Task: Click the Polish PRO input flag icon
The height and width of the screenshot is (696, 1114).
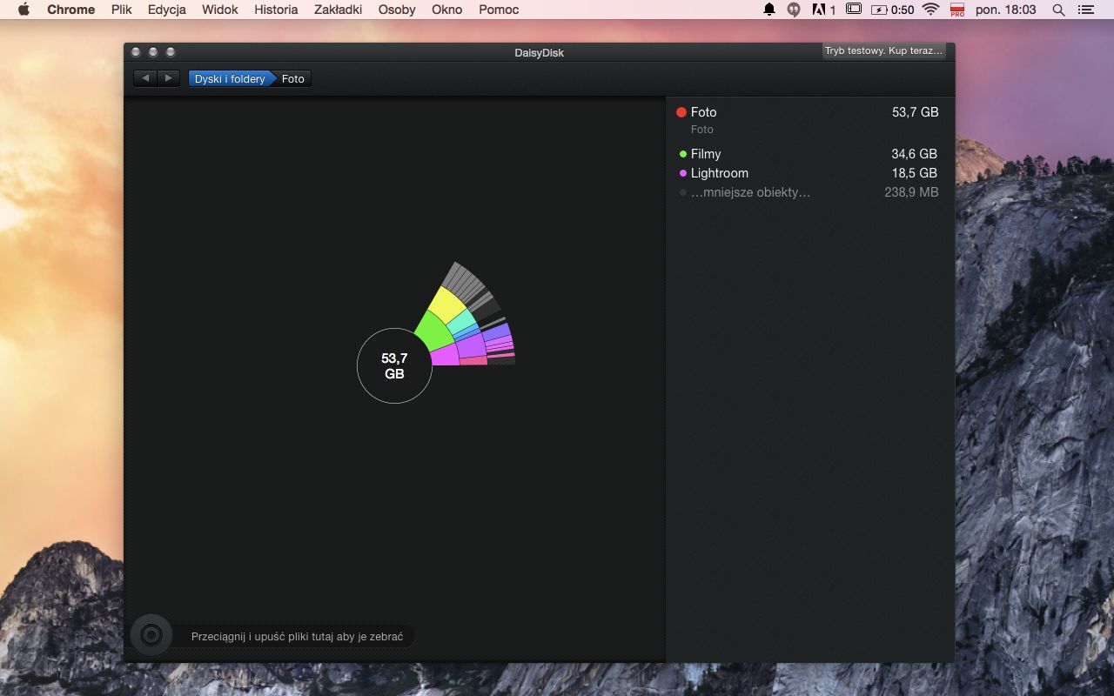Action: pos(957,10)
